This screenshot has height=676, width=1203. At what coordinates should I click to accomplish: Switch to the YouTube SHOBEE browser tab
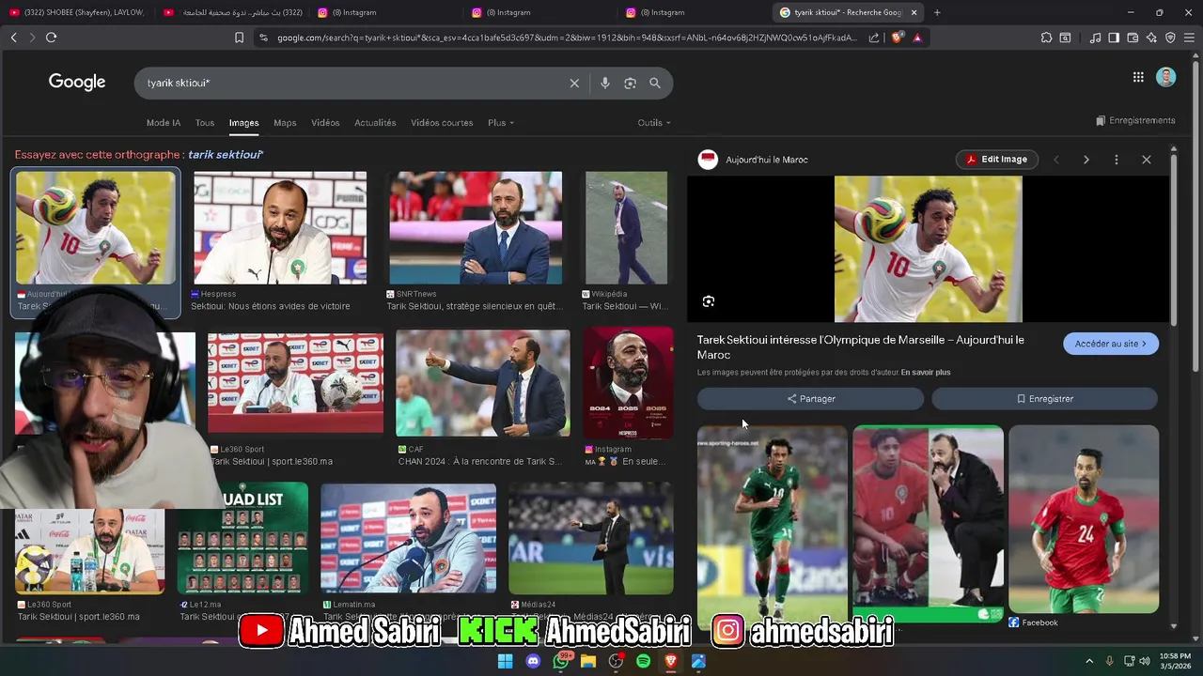76,12
